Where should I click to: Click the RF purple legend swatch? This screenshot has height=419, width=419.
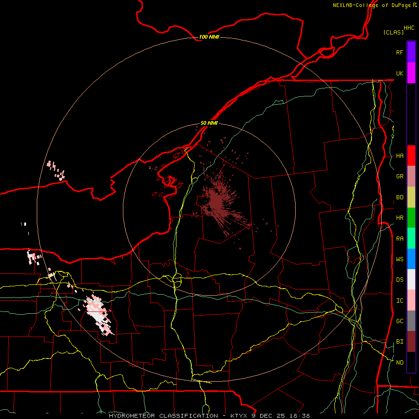point(411,52)
